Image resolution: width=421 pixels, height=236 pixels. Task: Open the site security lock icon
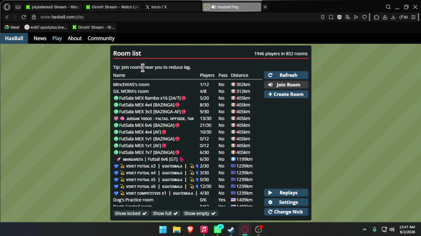(x=34, y=17)
